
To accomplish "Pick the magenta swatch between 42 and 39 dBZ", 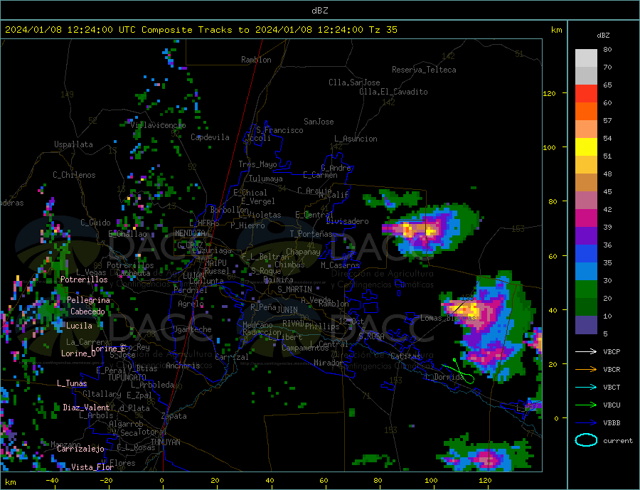I will (586, 218).
